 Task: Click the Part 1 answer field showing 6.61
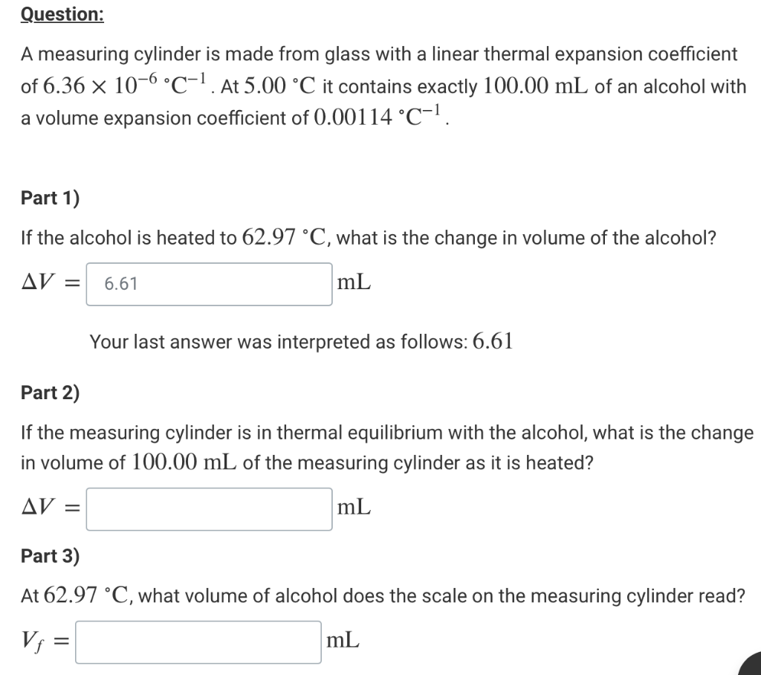tap(208, 284)
